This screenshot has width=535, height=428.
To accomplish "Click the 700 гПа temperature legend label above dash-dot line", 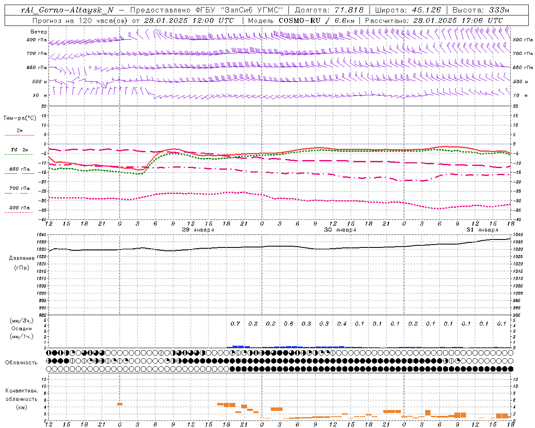I will click(x=20, y=189).
